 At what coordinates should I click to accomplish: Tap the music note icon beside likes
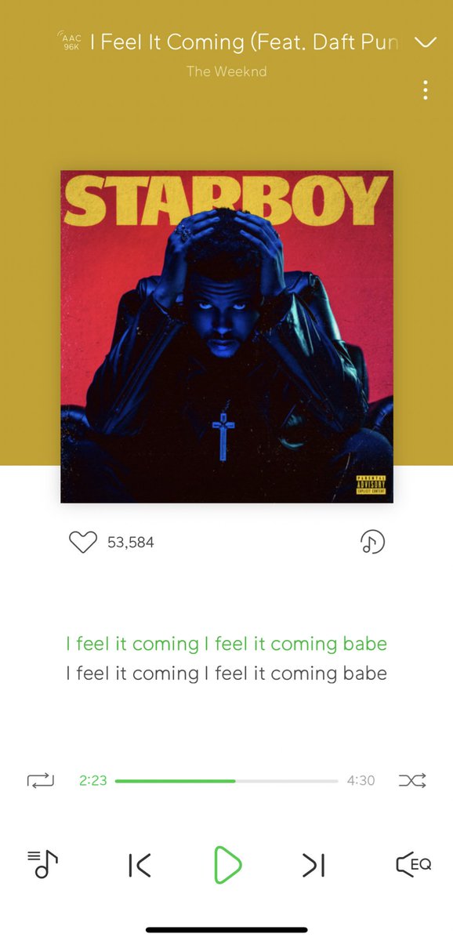pos(372,542)
